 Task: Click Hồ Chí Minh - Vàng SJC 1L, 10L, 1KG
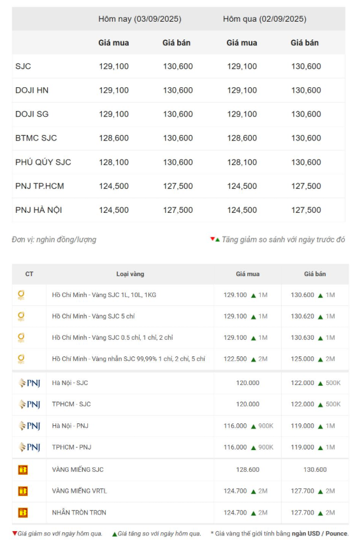click(x=104, y=295)
